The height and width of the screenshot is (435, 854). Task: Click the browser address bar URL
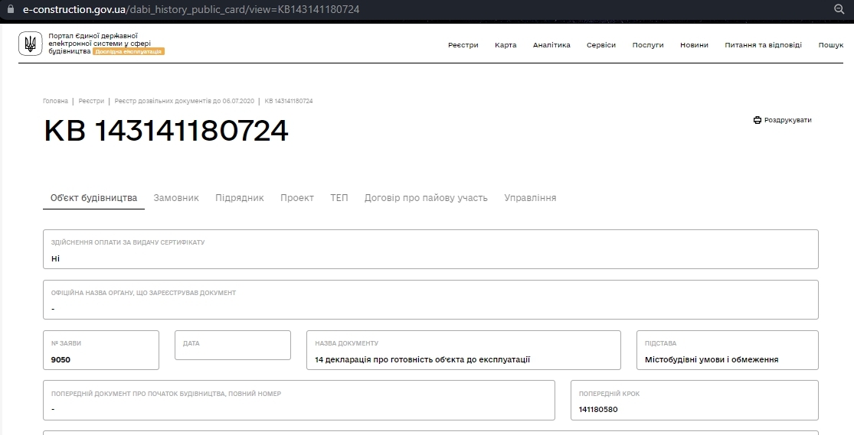(191, 9)
